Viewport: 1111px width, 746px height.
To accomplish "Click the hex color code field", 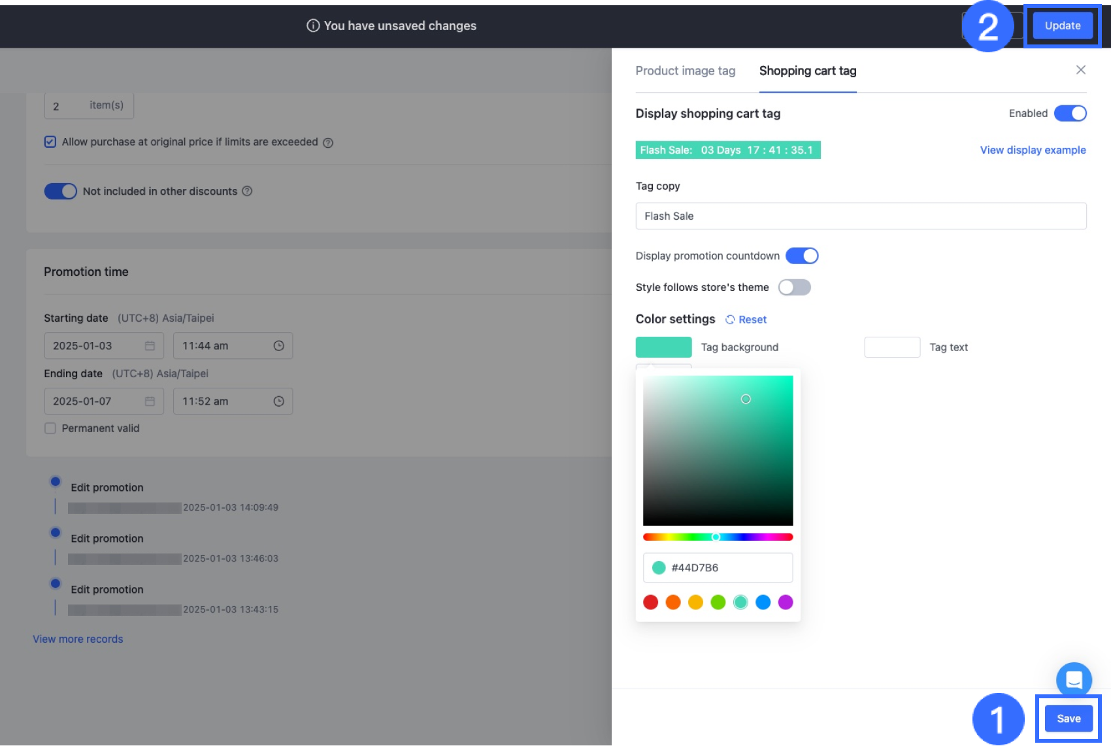I will point(718,568).
